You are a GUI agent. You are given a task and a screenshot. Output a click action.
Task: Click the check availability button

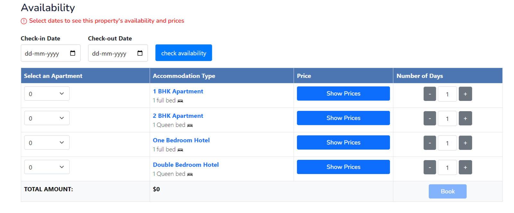184,53
